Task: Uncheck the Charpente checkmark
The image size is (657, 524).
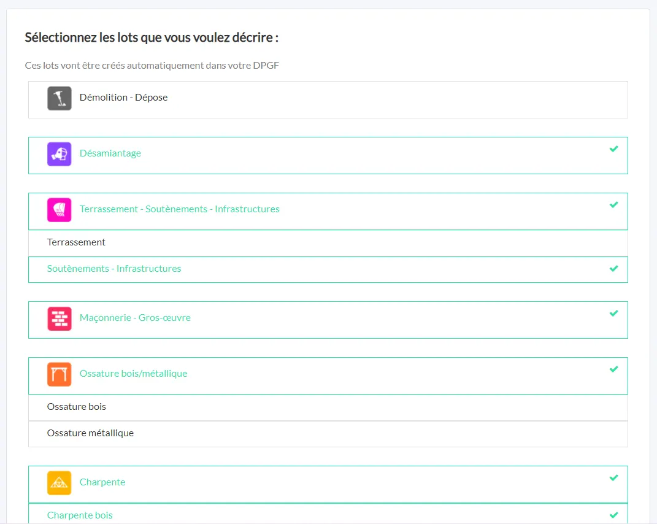Action: 614,477
